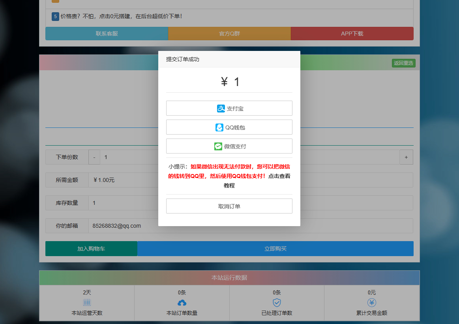Click the red APP下载 button
The height and width of the screenshot is (324, 459).
[x=352, y=34]
